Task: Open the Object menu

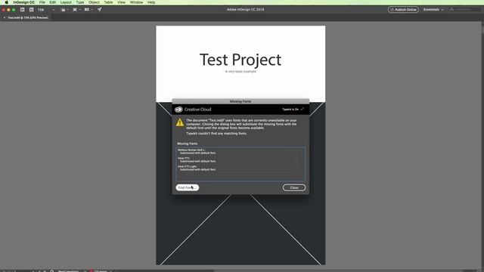Action: (94, 2)
